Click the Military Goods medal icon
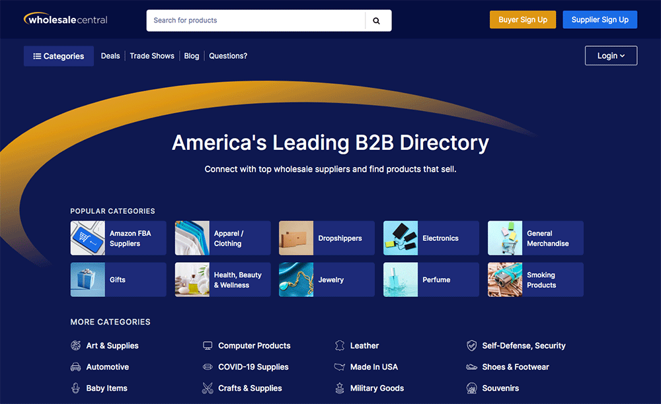 pos(340,388)
